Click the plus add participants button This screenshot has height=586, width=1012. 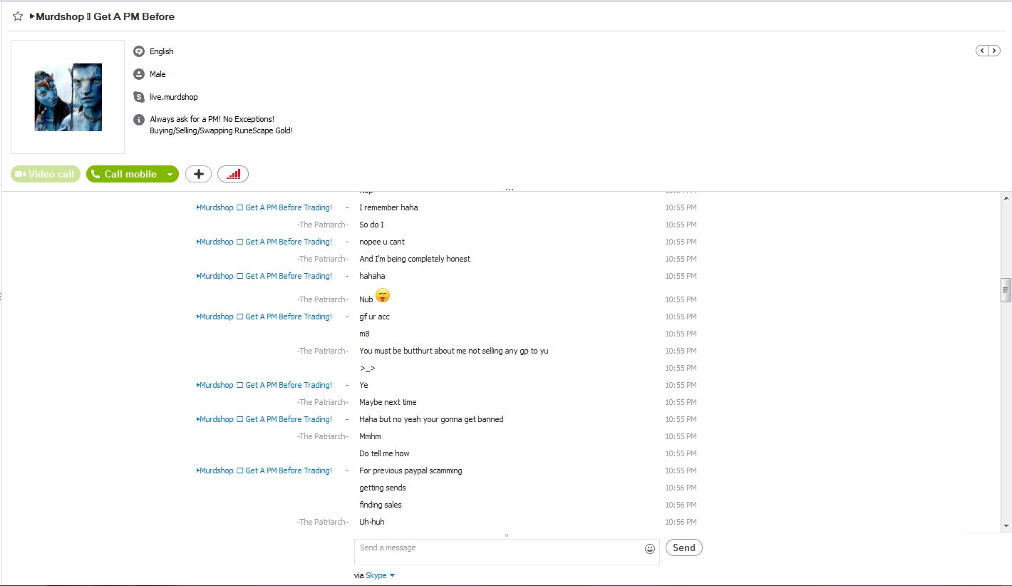pos(199,174)
